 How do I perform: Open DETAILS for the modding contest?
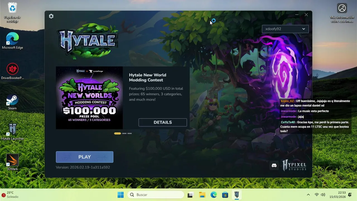163,122
